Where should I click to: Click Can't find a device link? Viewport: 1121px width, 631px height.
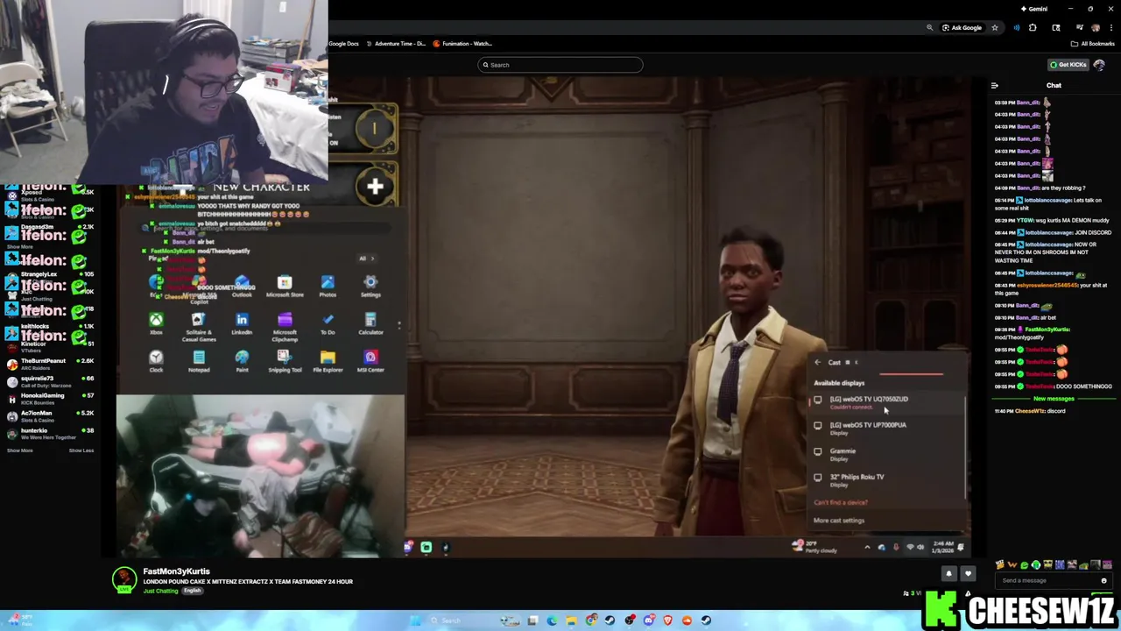click(841, 502)
